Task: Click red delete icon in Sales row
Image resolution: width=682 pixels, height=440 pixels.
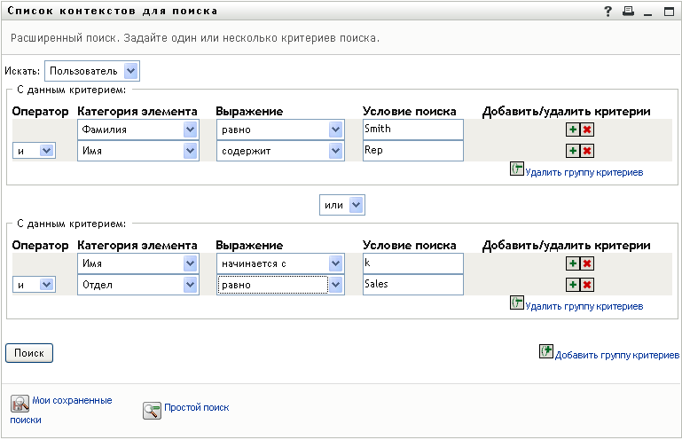Action: click(x=587, y=285)
